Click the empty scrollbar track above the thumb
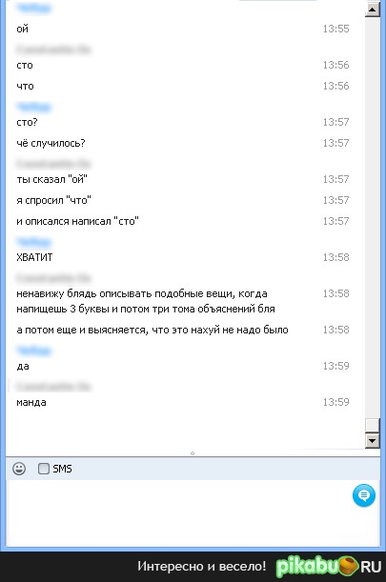386x582 pixels. (x=373, y=217)
